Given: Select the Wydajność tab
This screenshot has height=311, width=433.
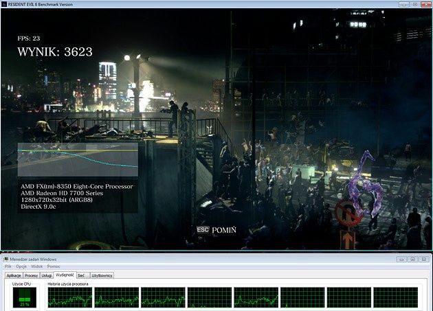Looking at the screenshot, I should coord(65,275).
